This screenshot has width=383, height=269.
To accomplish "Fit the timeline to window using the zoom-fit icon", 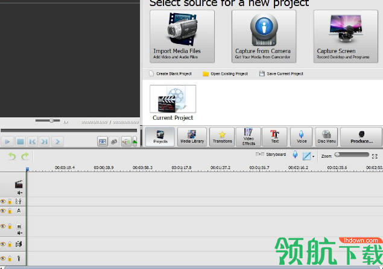I will pyautogui.click(x=375, y=156).
